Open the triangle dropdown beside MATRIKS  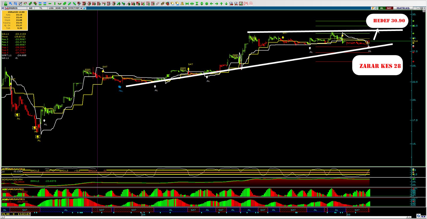[x=415, y=8]
